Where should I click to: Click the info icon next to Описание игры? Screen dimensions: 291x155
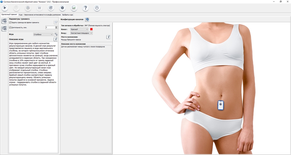56,39
